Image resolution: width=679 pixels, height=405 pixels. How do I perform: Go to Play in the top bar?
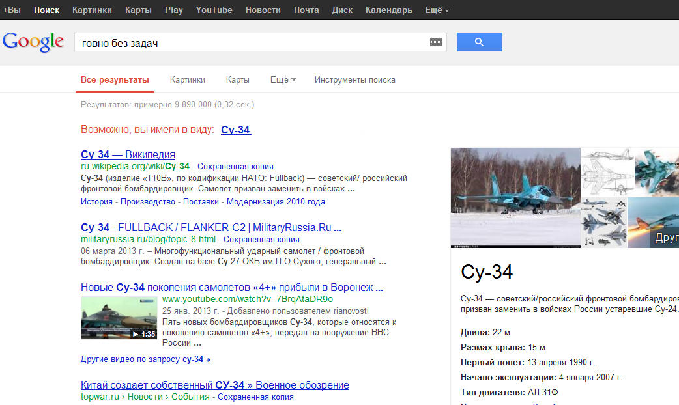click(174, 10)
